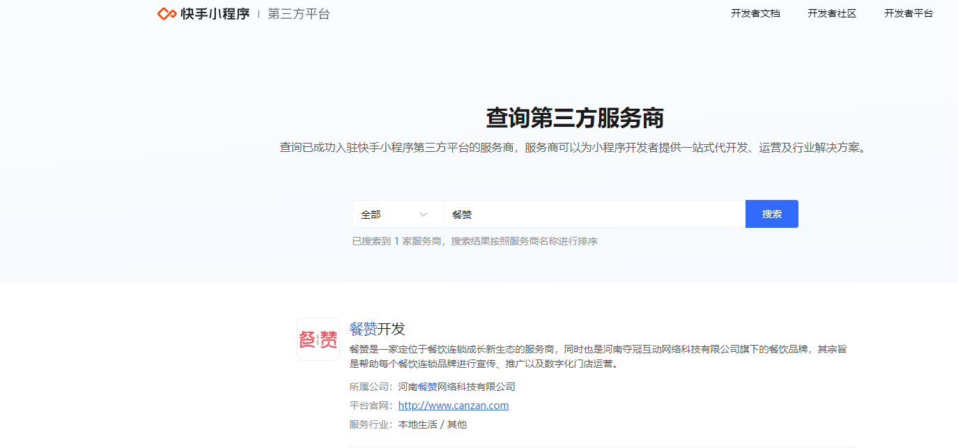
Task: Go to 开发者社区 in top navigation
Action: point(832,13)
